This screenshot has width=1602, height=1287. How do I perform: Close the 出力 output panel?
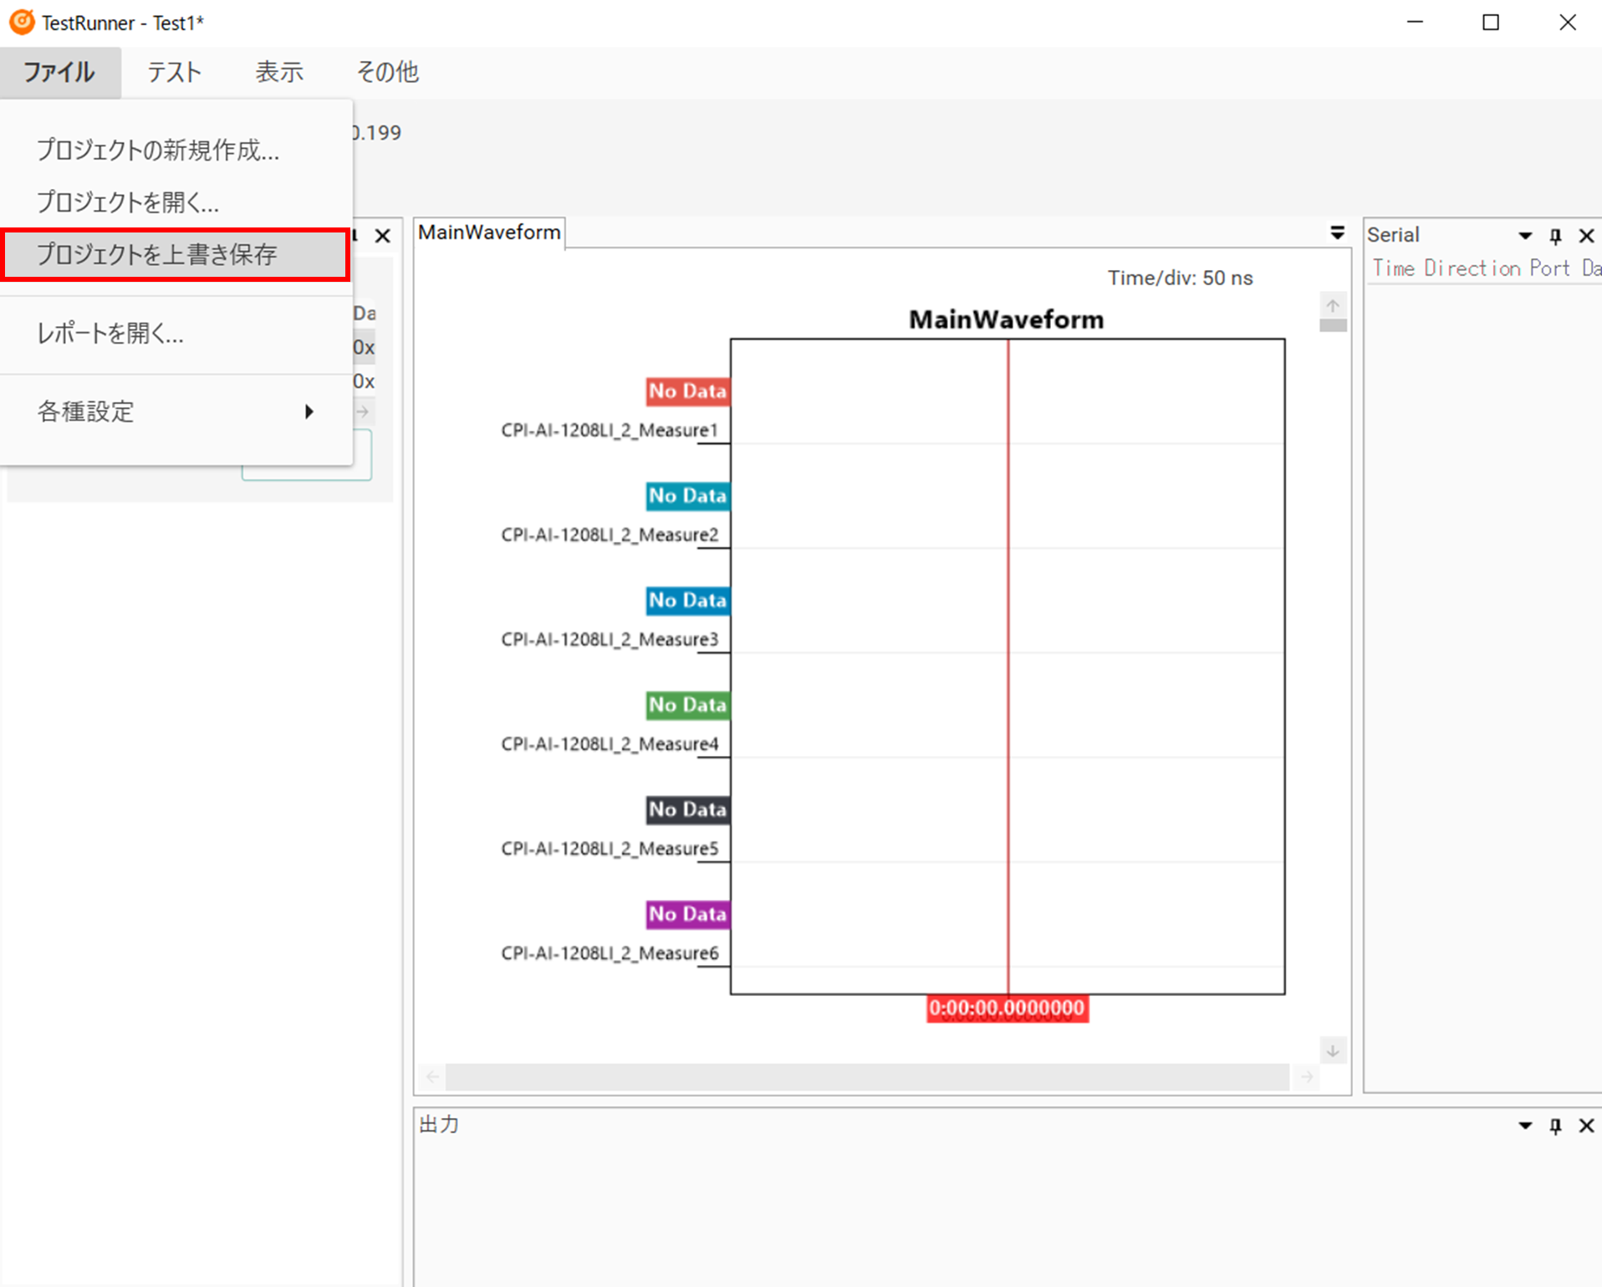[1586, 1126]
